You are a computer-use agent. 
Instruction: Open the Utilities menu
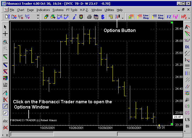[x=109, y=10]
